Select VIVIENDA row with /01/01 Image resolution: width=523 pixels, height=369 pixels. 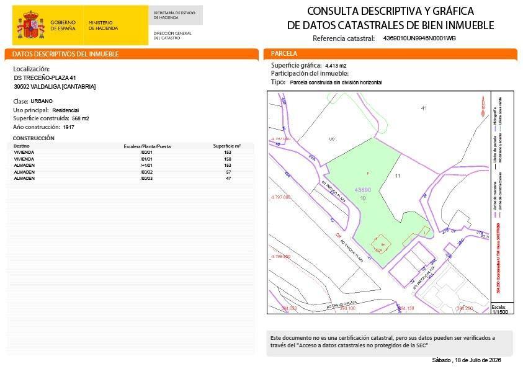pos(130,159)
